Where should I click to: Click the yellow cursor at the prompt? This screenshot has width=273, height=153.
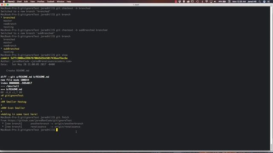57,130
